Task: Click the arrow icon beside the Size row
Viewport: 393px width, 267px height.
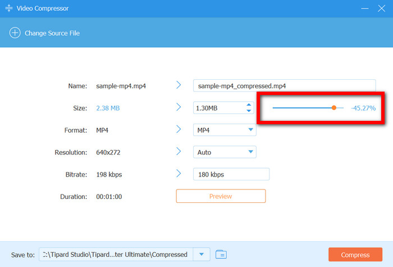Action: pos(179,107)
